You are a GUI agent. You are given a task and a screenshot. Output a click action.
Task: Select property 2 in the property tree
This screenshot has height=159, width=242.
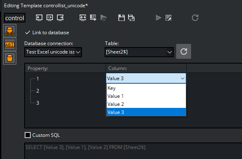[x=38, y=91]
